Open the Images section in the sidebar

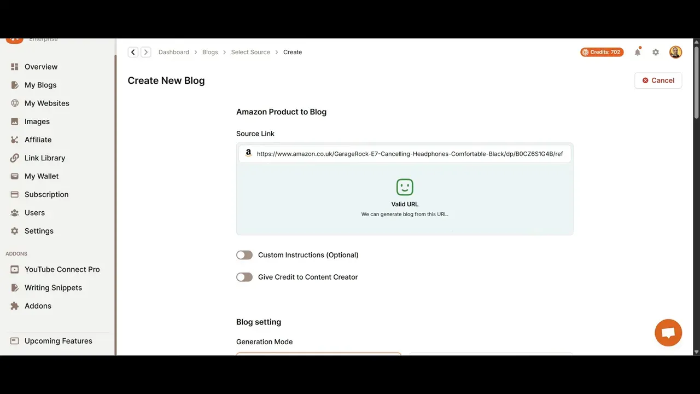pyautogui.click(x=37, y=121)
